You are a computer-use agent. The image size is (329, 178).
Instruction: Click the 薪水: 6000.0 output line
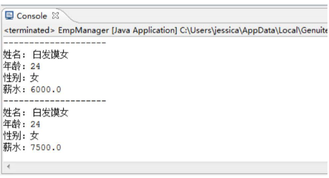tap(32, 89)
